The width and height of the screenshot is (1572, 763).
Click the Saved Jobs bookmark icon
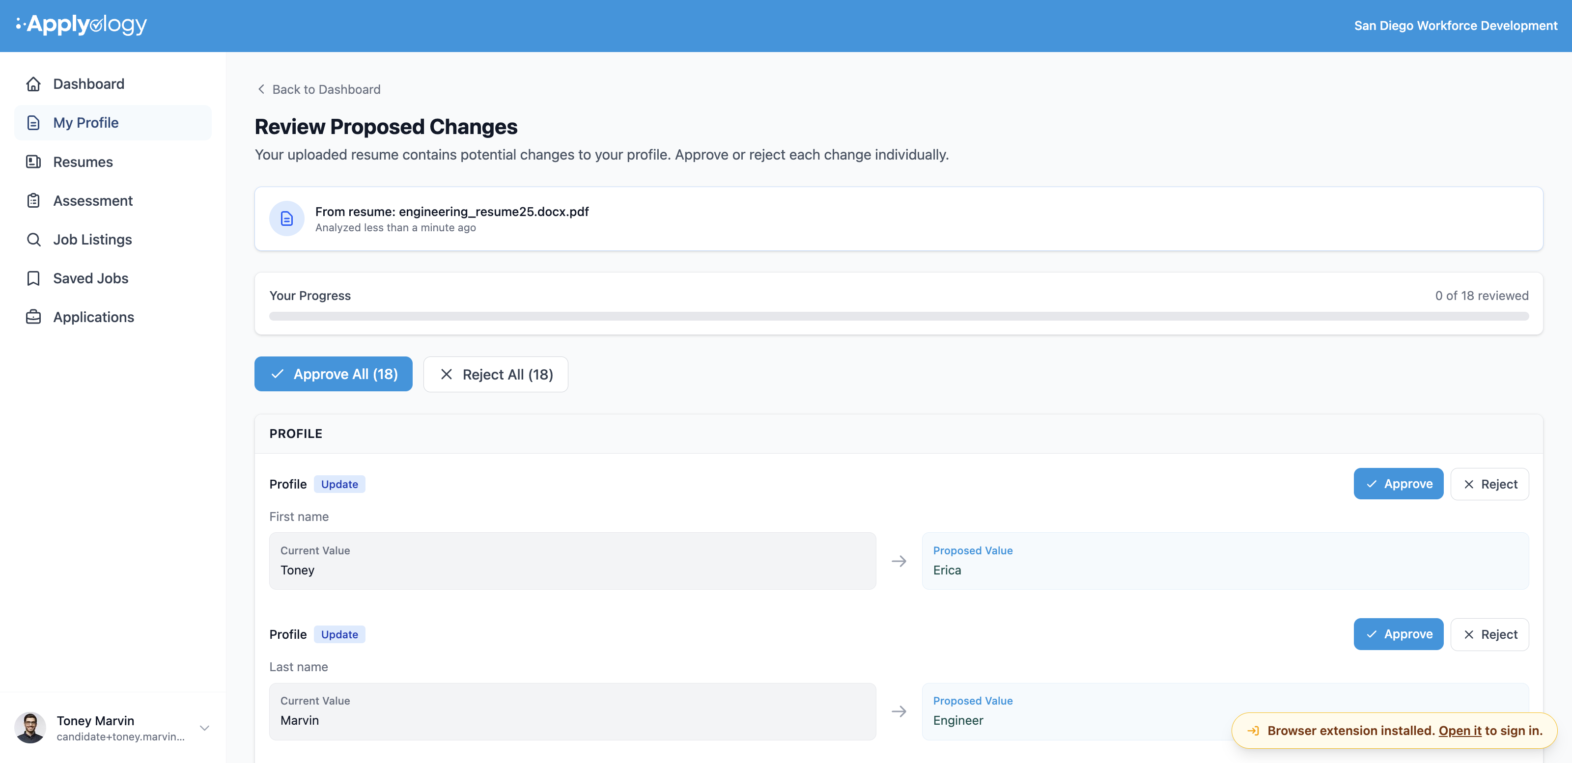coord(33,278)
